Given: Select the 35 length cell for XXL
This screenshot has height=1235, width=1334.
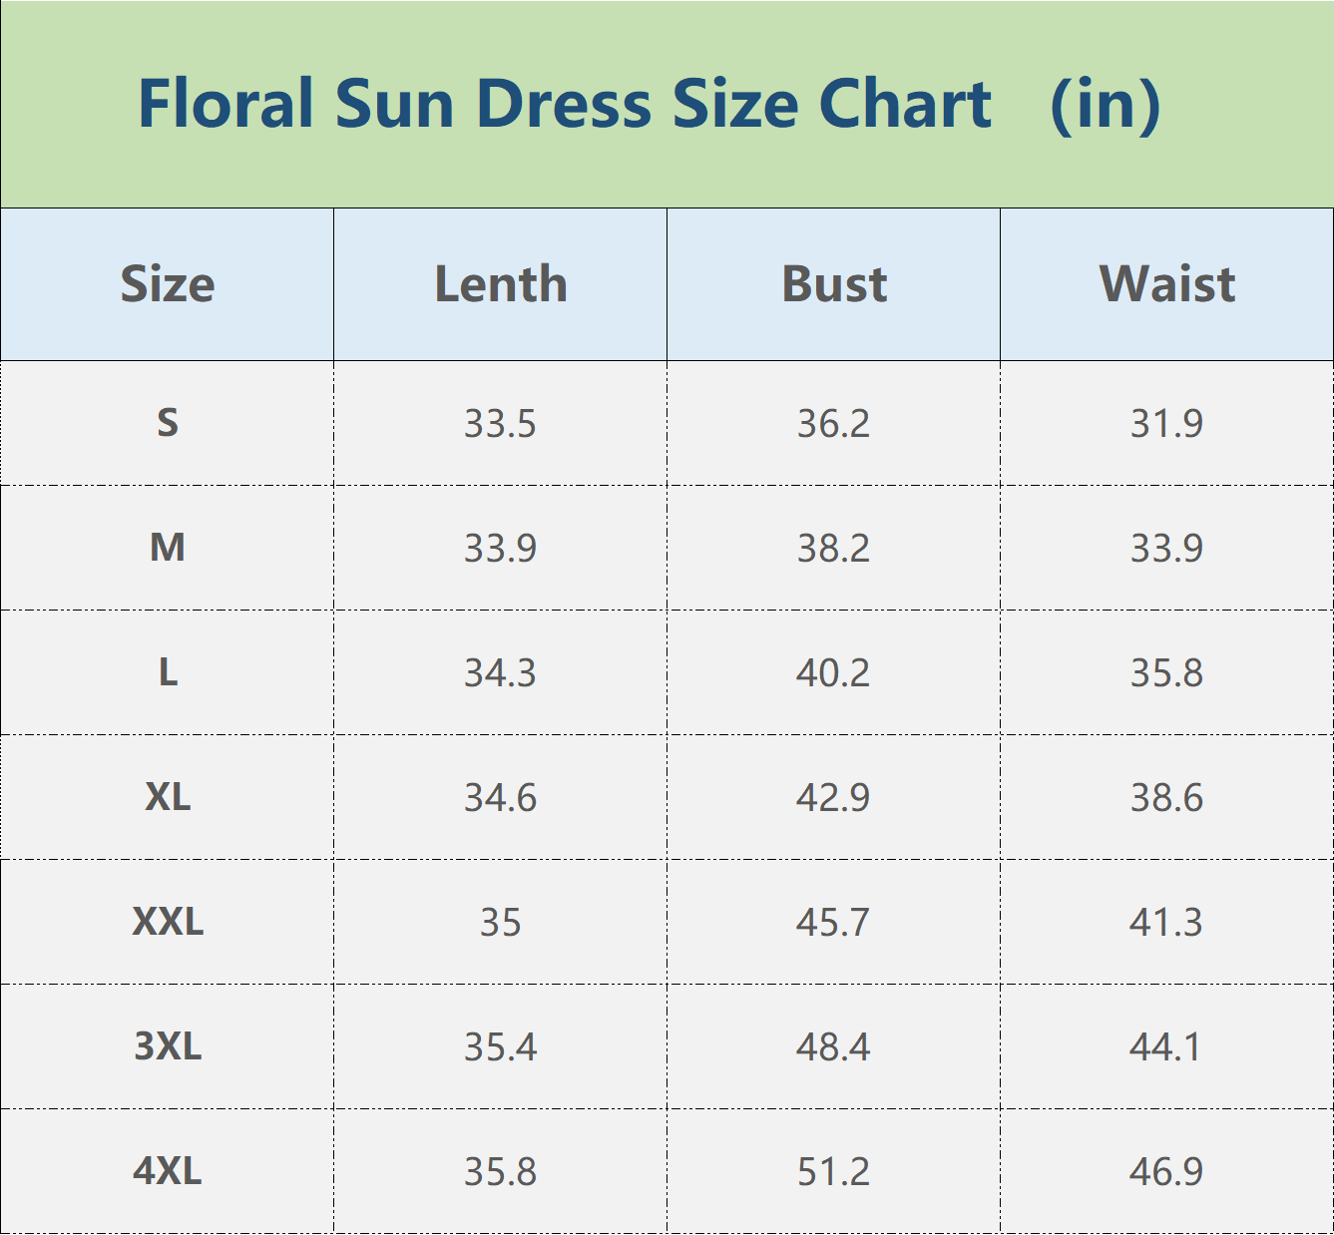Looking at the screenshot, I should [x=500, y=923].
